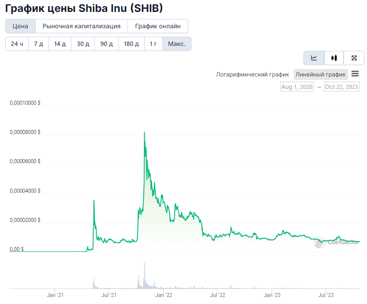Select the 1 г time range
This screenshot has height=304, width=367.
pos(154,44)
